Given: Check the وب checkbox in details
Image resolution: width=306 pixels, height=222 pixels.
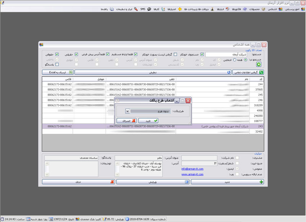Looking at the screenshot, I should [237, 174].
